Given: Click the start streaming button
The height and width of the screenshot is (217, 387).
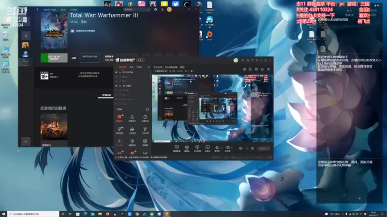Looking at the screenshot, I should pos(263,149).
